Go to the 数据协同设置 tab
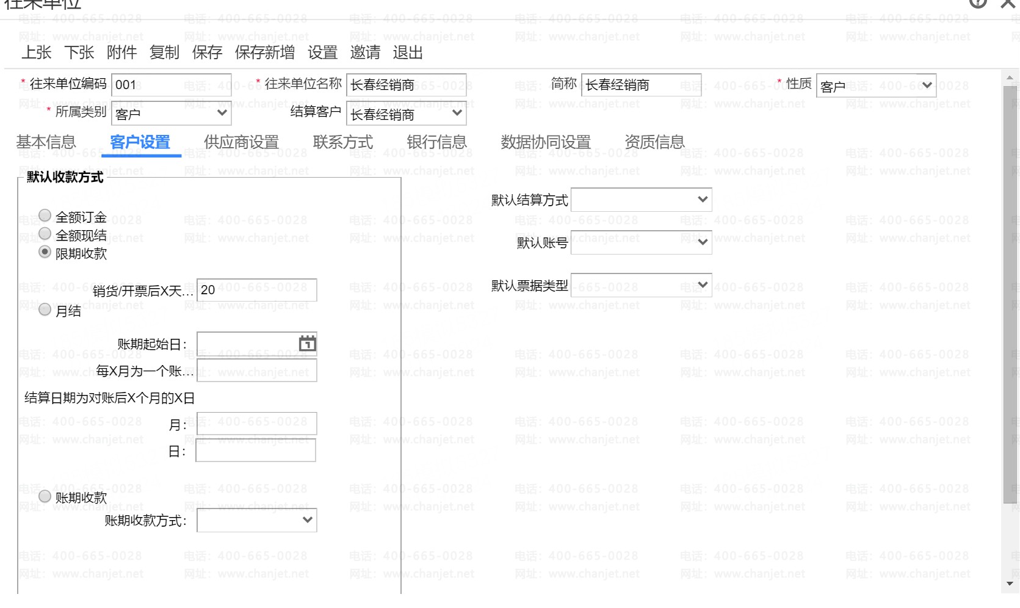 [546, 142]
